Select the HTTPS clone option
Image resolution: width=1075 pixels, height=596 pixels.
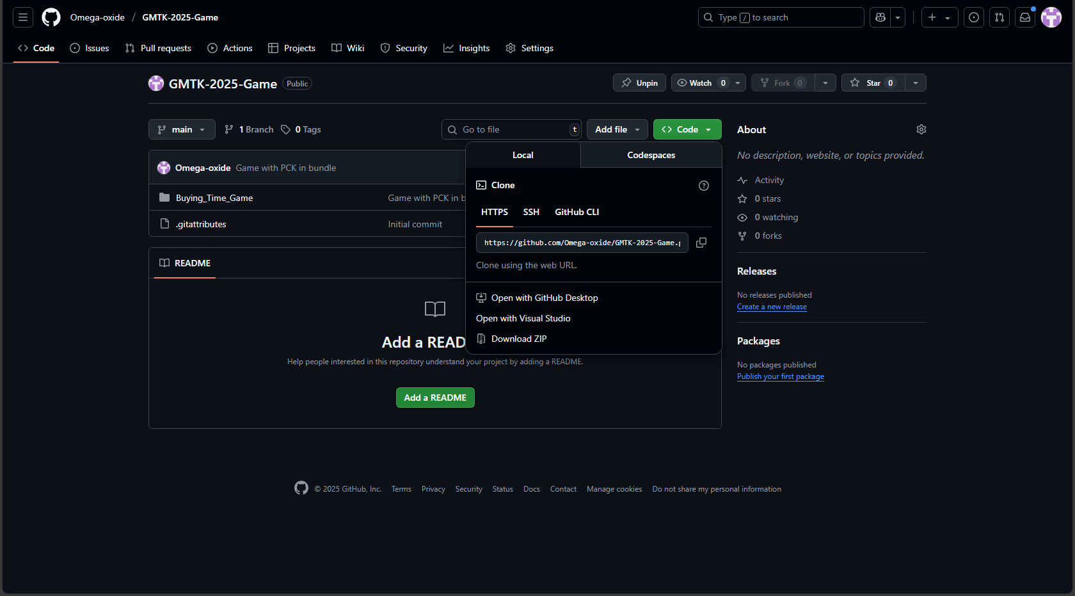[495, 212]
